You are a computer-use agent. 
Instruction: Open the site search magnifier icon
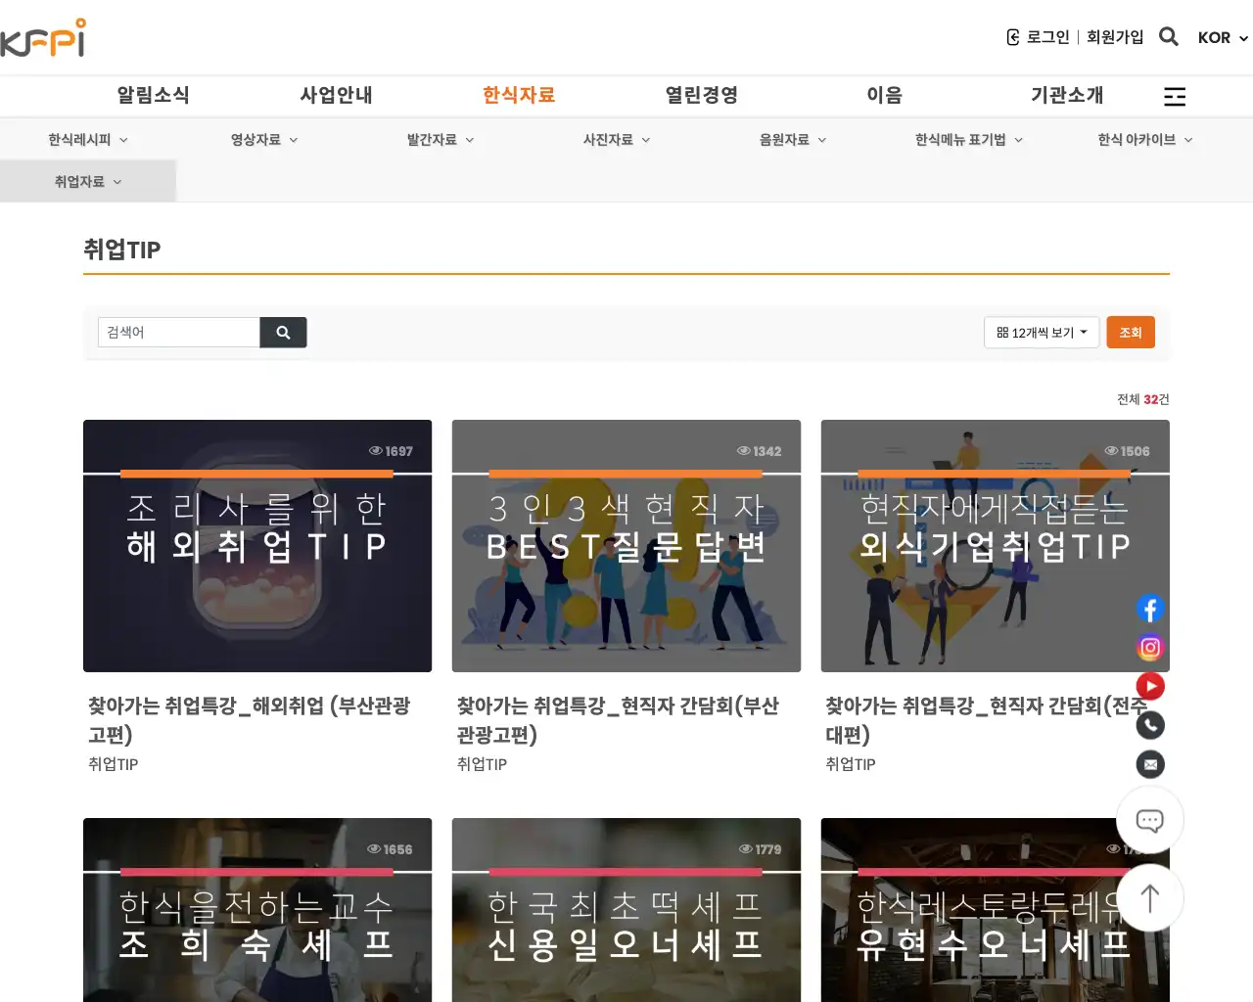(x=1168, y=36)
